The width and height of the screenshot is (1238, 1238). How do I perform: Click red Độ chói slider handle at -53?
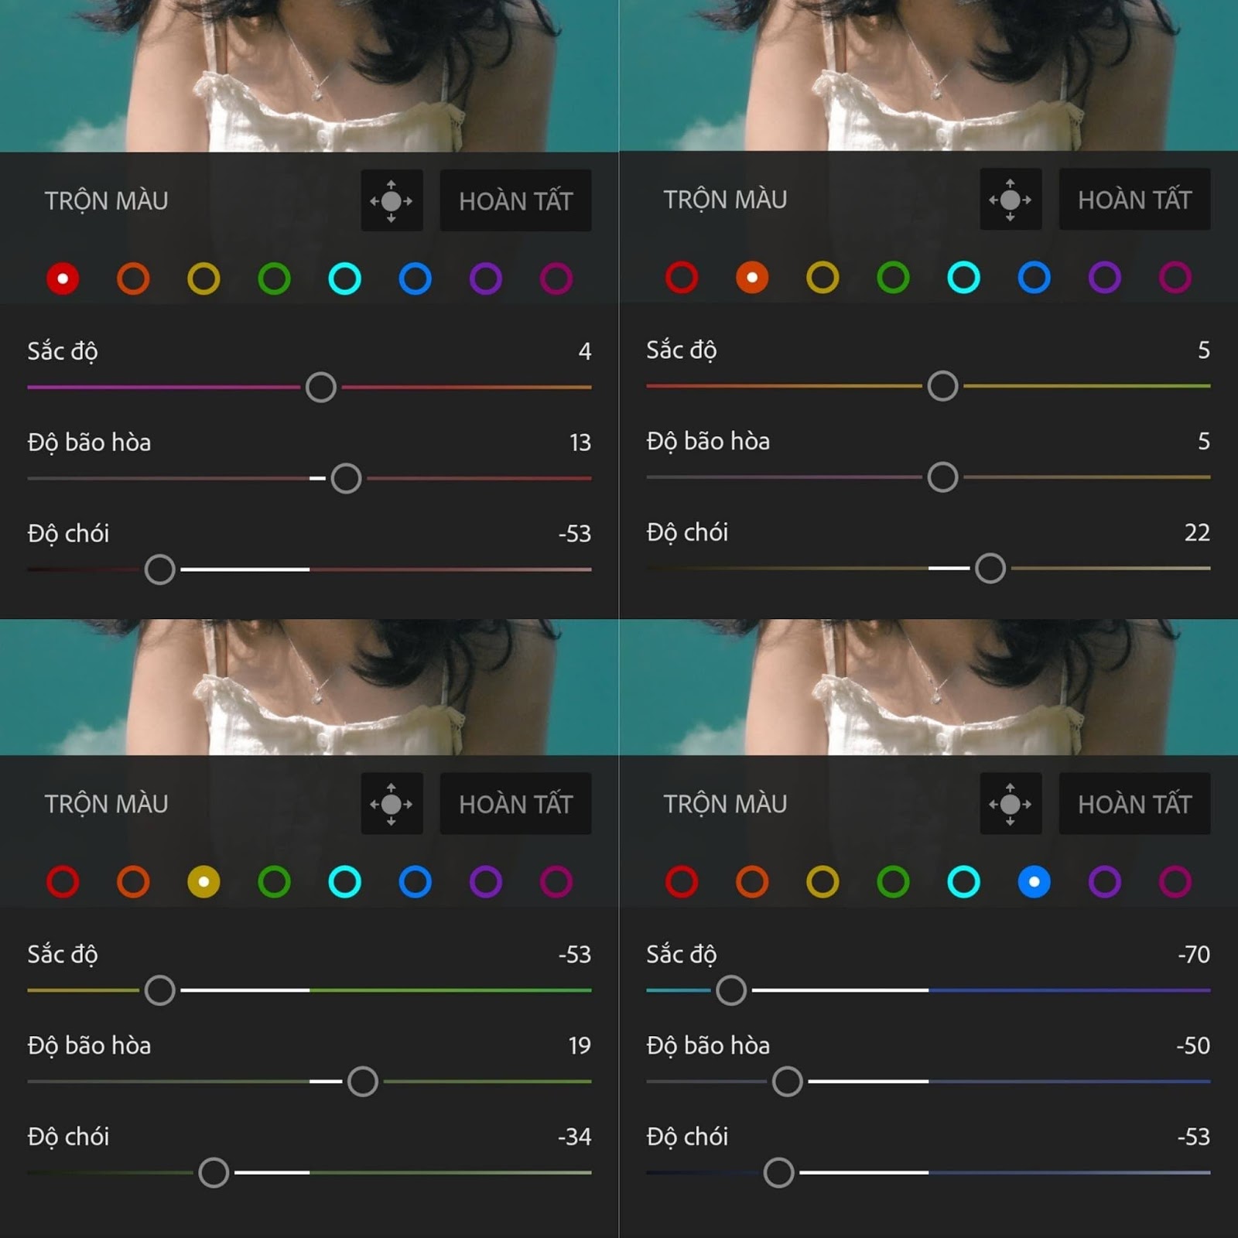(x=159, y=569)
